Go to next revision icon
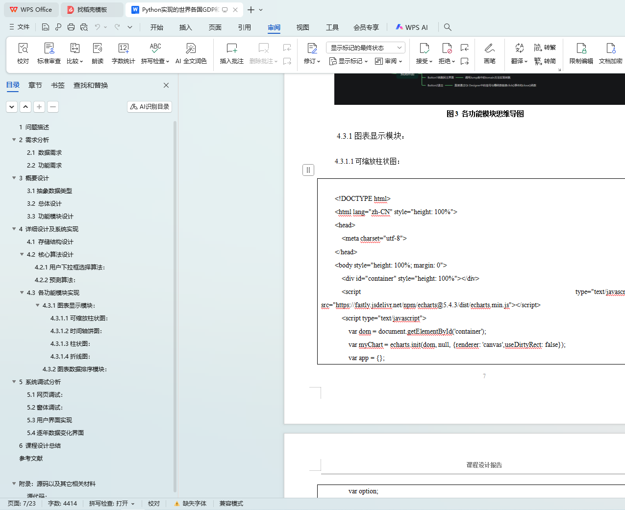This screenshot has height=510, width=625. click(x=465, y=61)
